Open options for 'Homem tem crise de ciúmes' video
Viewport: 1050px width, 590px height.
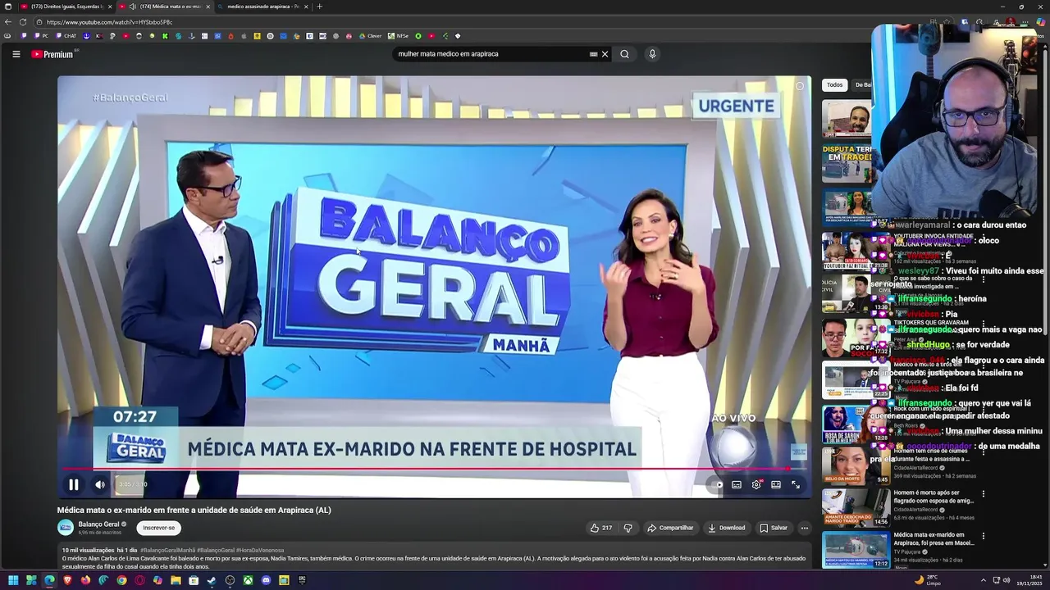(983, 452)
